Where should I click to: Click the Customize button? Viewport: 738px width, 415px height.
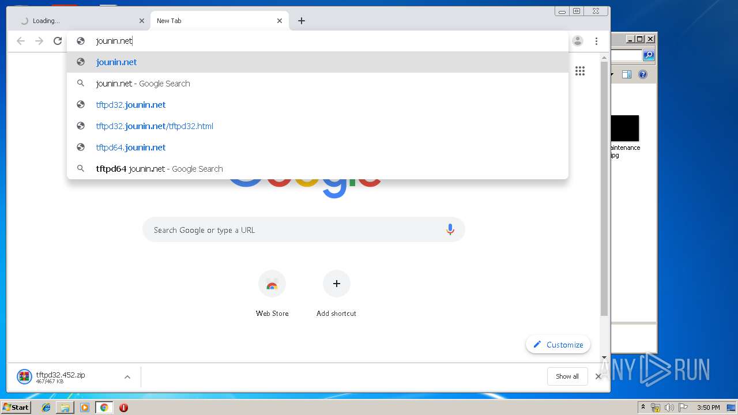[558, 345]
